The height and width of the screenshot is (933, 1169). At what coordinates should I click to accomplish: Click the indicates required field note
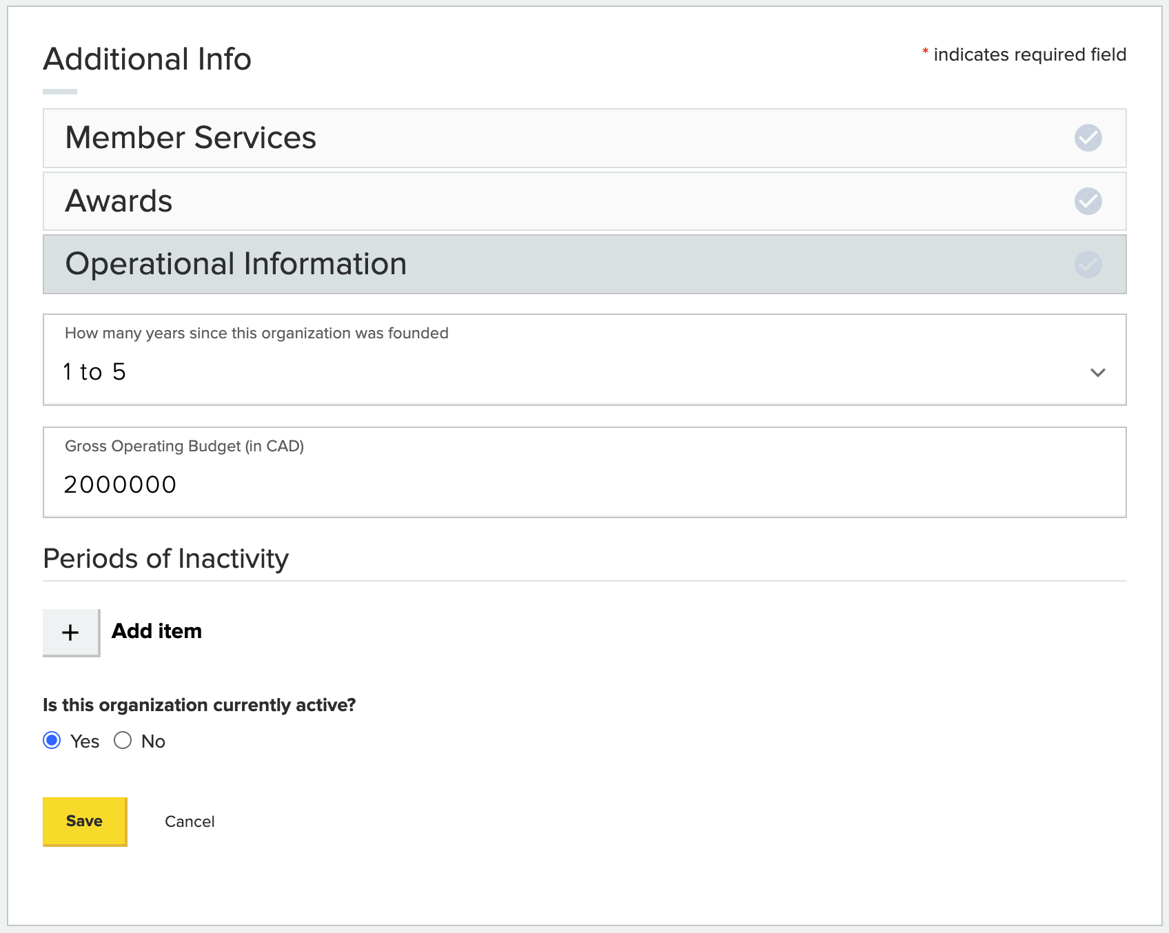1024,54
